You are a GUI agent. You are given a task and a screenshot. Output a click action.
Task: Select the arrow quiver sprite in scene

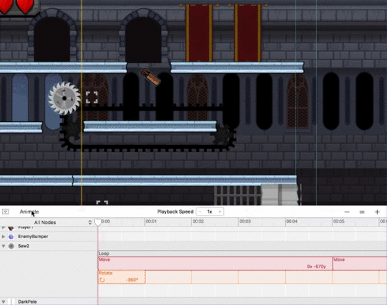pyautogui.click(x=150, y=77)
